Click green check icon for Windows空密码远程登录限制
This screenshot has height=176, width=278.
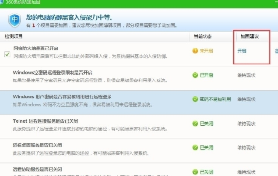coord(195,75)
